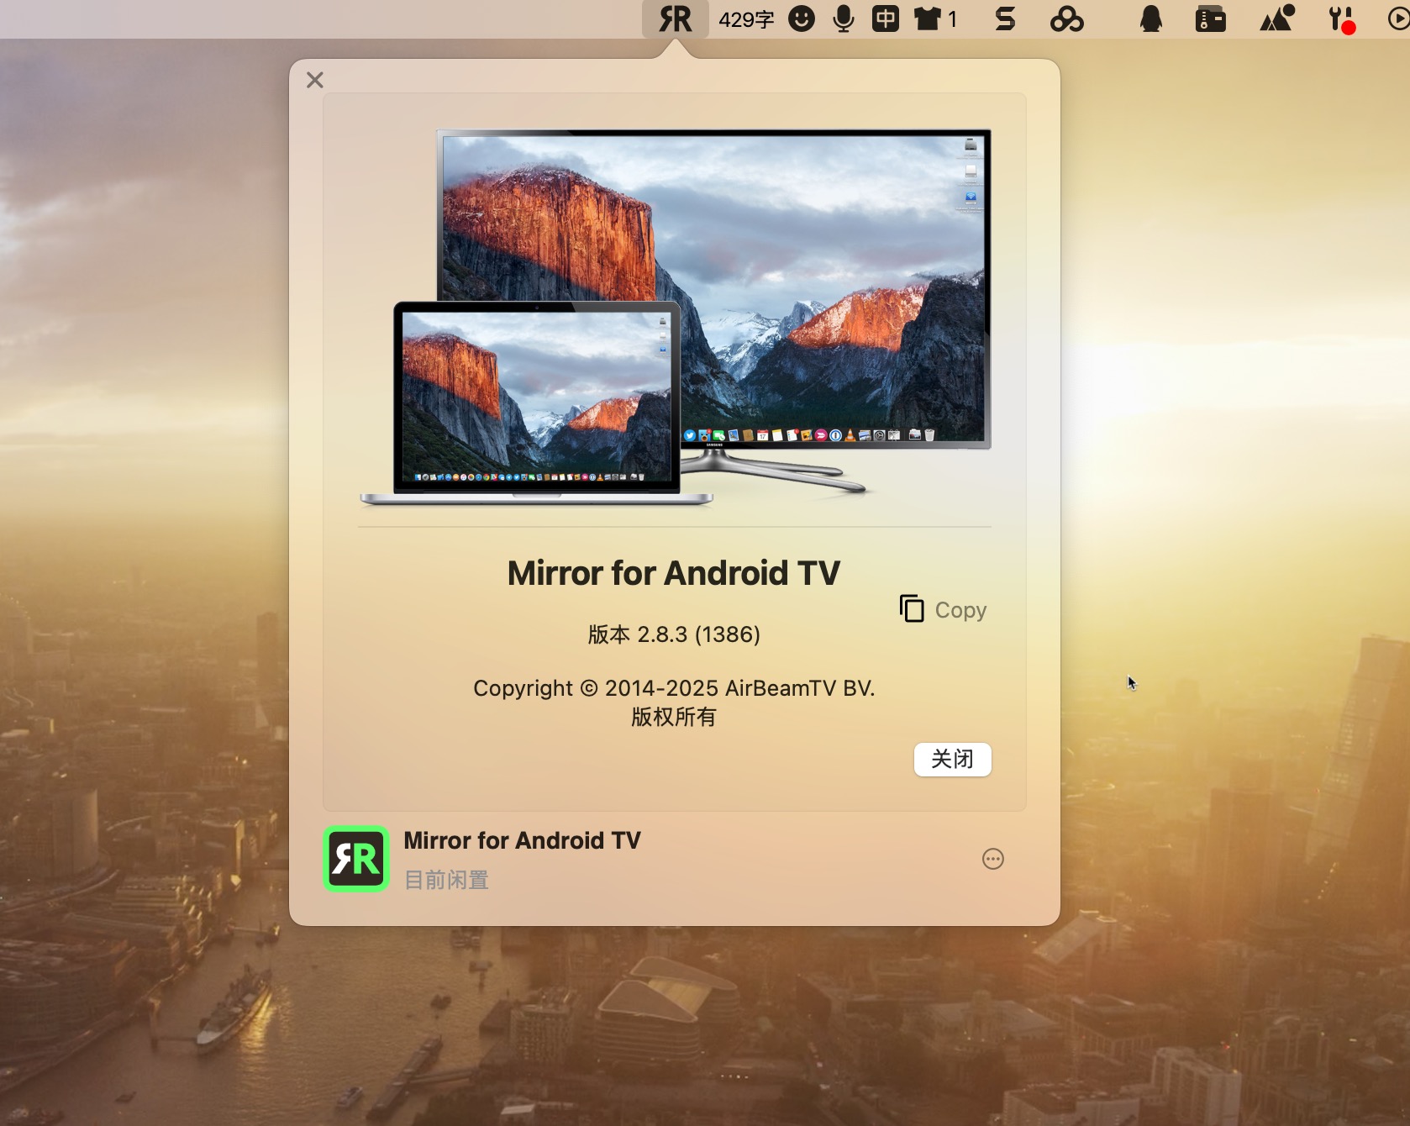The height and width of the screenshot is (1126, 1410).
Task: Close the popover with the X icon
Action: 315,80
